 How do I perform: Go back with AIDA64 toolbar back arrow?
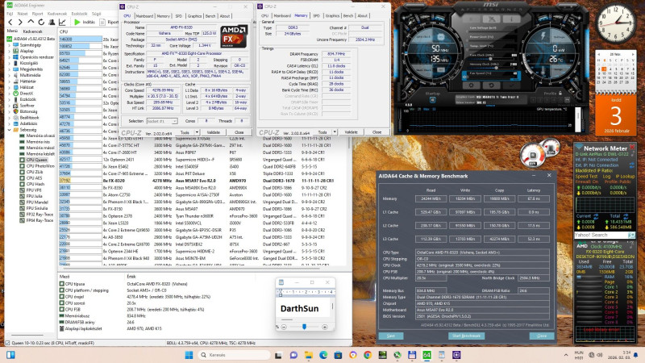(x=10, y=23)
